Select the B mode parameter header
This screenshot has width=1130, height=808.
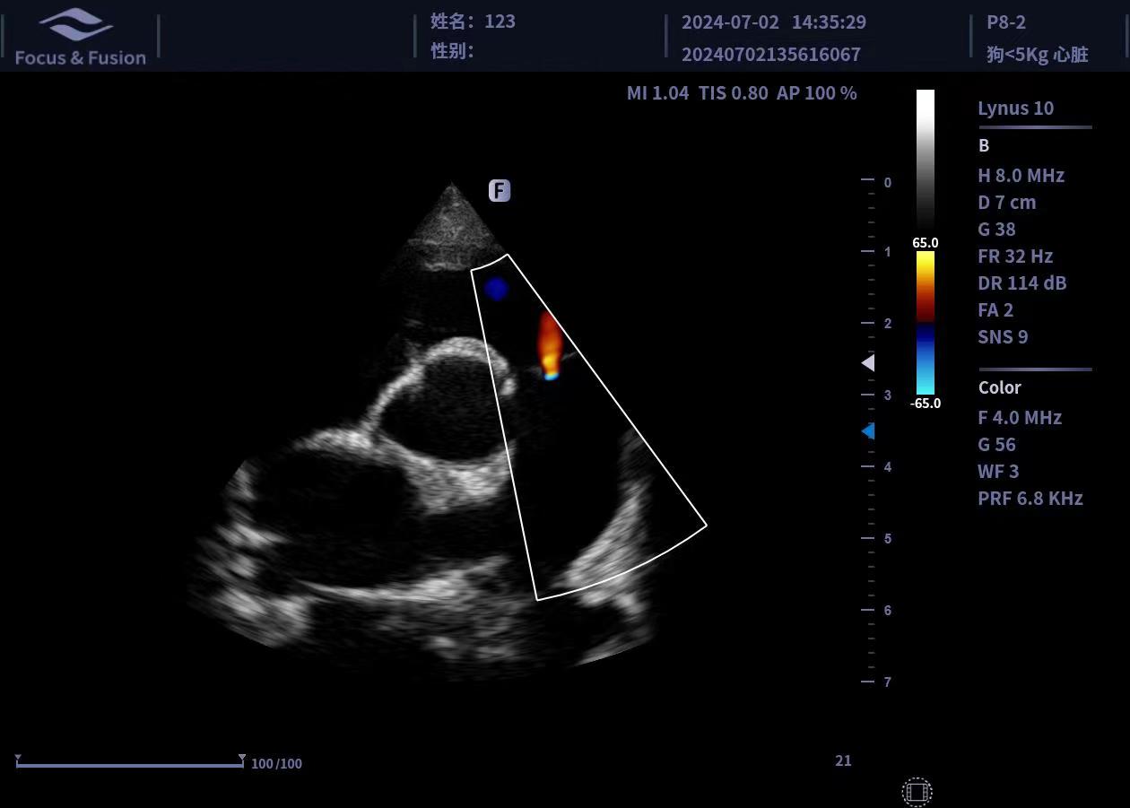coord(984,145)
